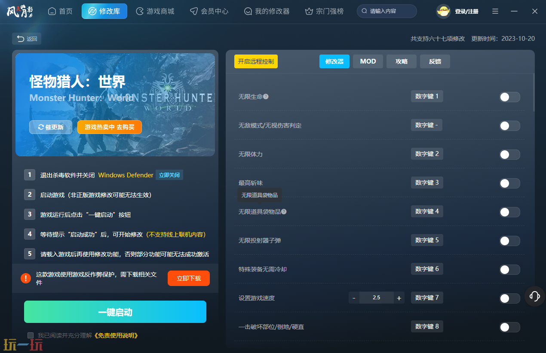Click 立即下载 download button

coord(189,278)
